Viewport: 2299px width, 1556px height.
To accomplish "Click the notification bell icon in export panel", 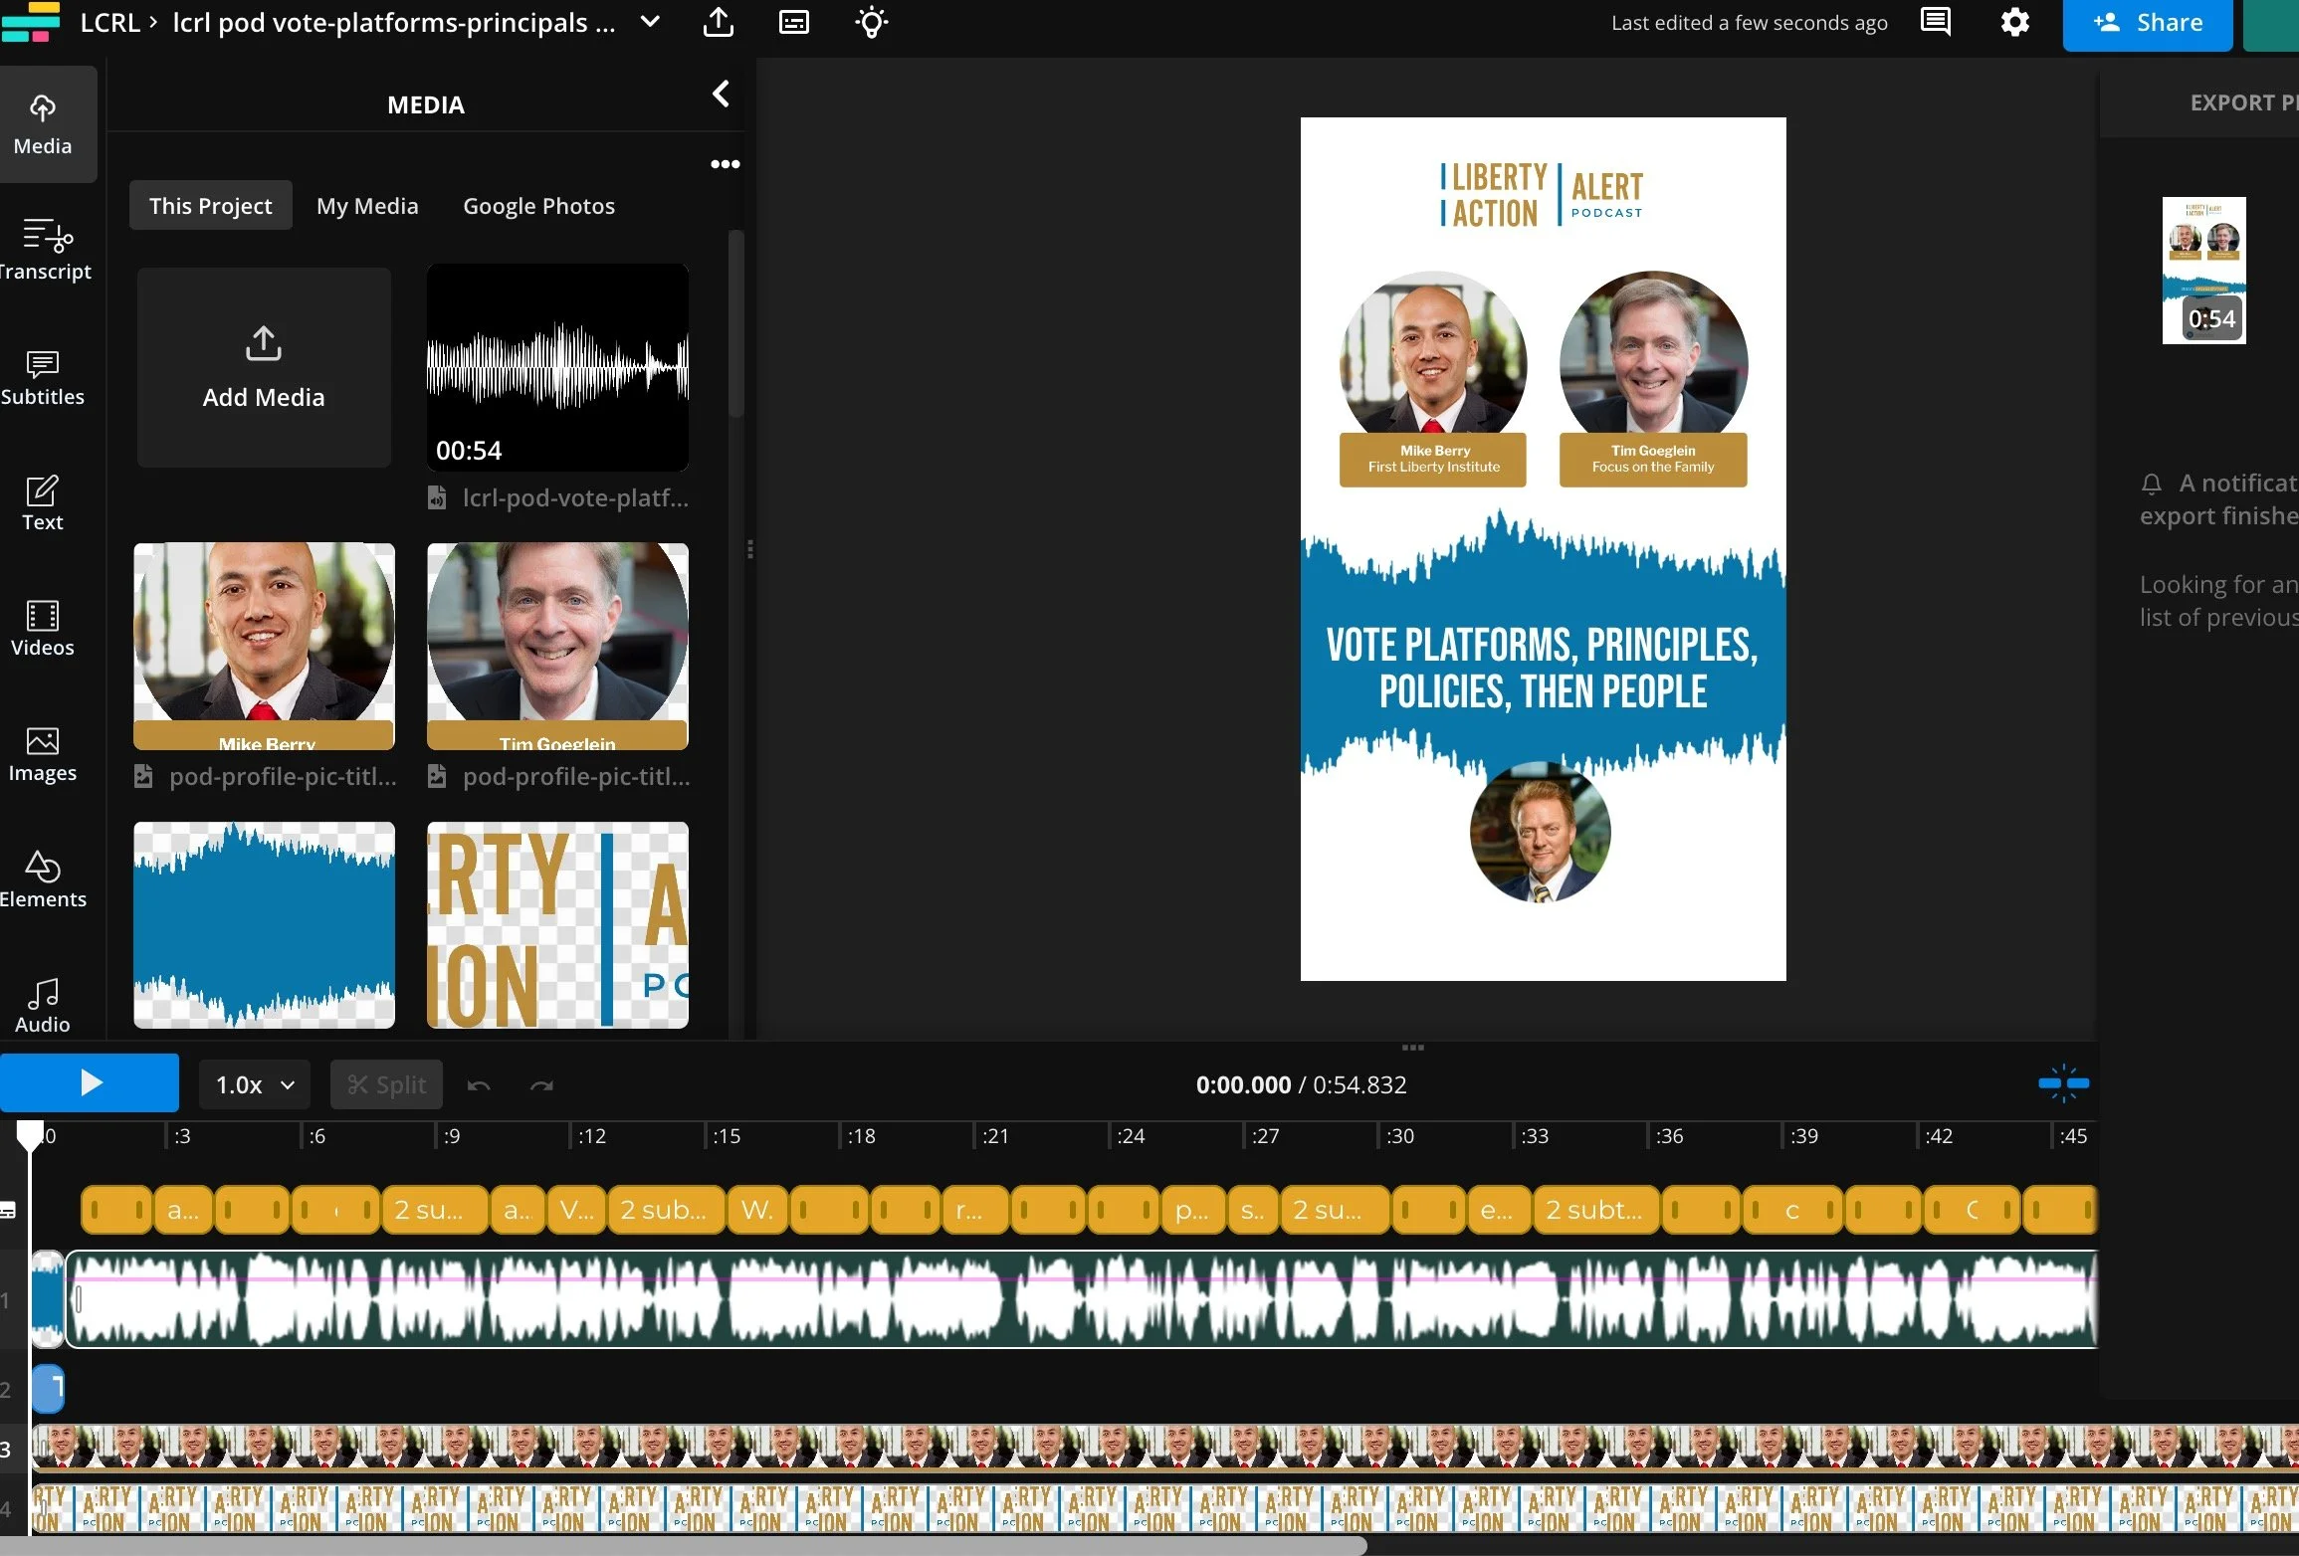I will tap(2151, 484).
